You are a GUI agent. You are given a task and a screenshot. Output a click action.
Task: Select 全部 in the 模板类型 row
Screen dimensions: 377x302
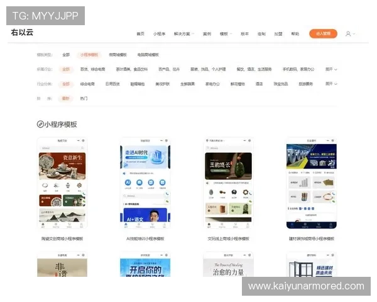pos(66,55)
